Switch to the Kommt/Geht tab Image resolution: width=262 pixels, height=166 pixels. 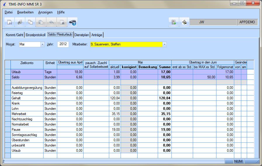pos(14,35)
